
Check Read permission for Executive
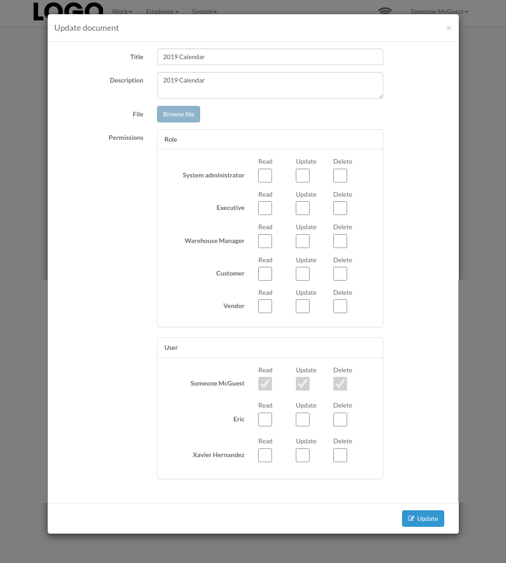pos(265,208)
